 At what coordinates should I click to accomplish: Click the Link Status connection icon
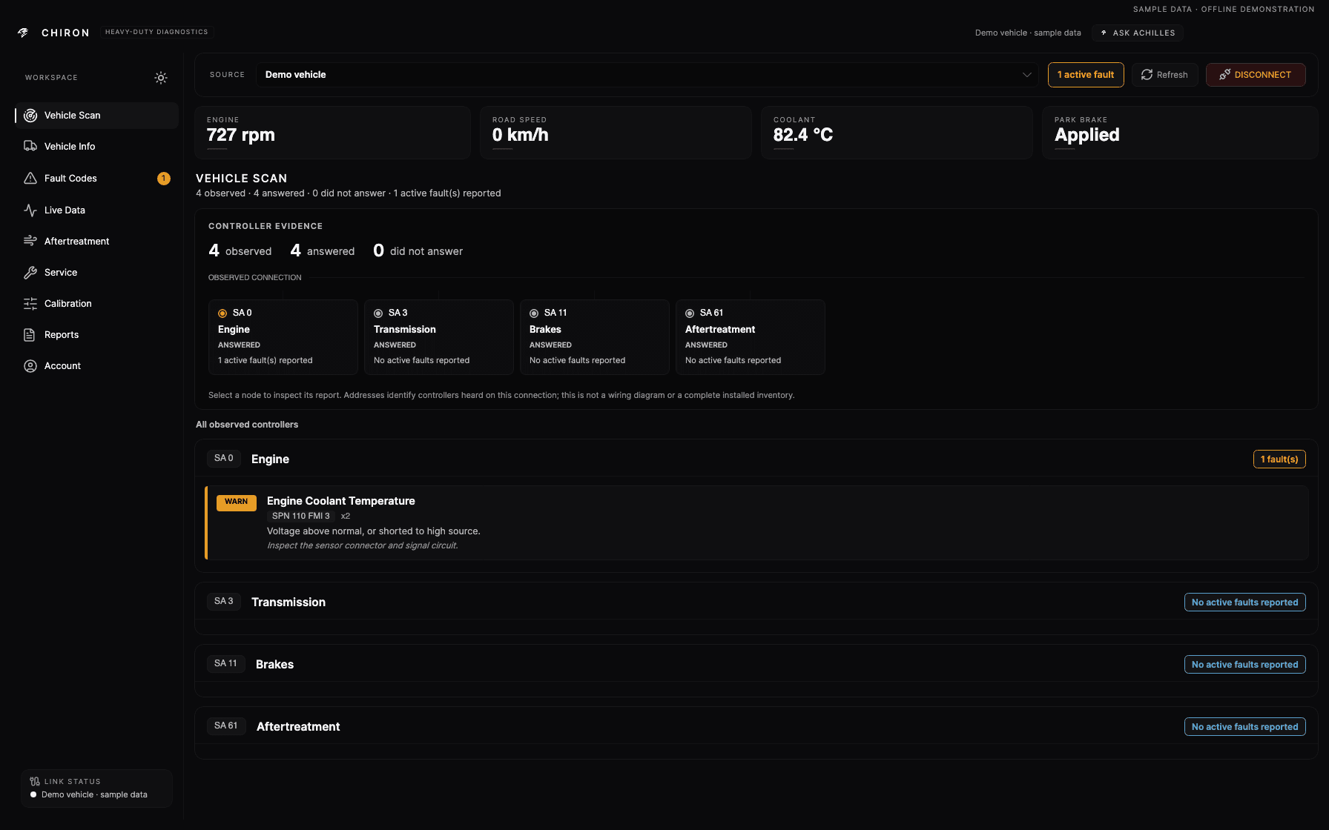click(35, 782)
